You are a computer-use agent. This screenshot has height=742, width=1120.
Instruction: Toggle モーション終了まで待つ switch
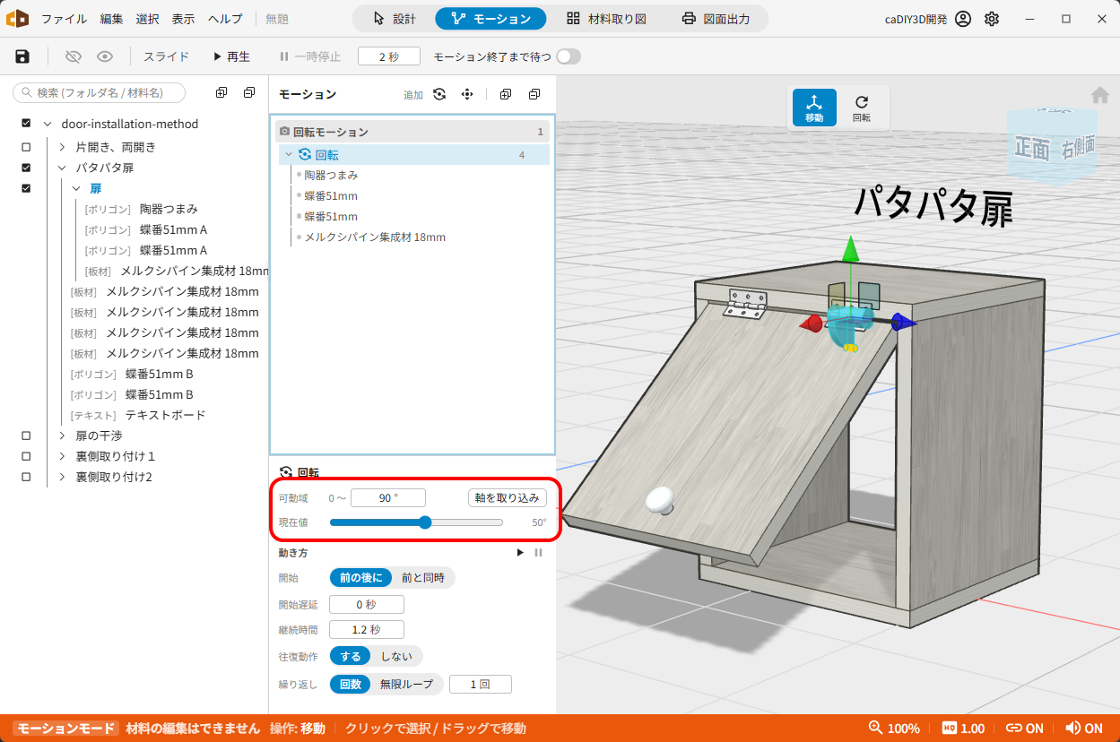tap(569, 56)
